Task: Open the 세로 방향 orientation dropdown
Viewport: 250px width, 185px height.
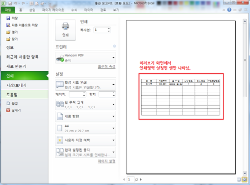Action: pos(85,116)
